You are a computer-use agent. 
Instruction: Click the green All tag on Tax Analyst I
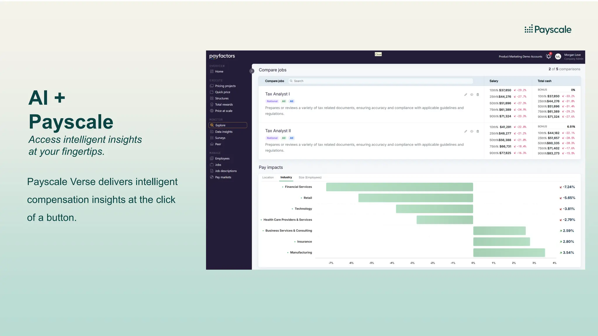pyautogui.click(x=284, y=101)
